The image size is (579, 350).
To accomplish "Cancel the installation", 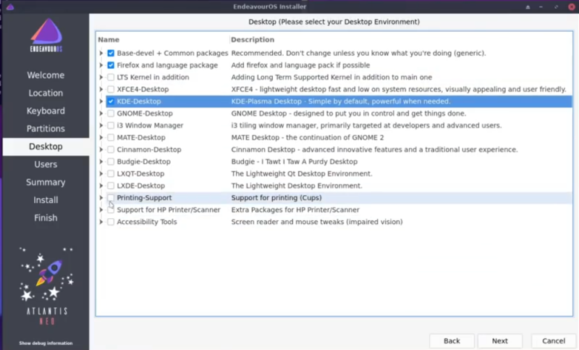I will (x=554, y=341).
